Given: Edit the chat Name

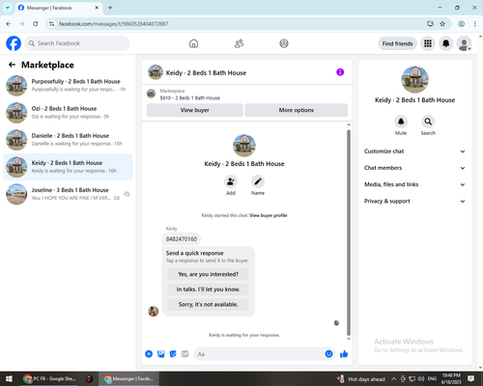Looking at the screenshot, I should (x=258, y=181).
